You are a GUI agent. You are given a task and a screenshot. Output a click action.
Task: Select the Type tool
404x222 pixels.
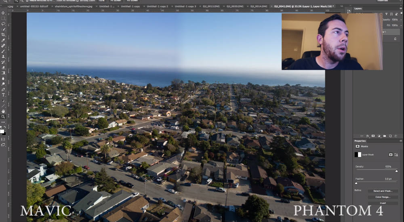[x=3, y=95]
